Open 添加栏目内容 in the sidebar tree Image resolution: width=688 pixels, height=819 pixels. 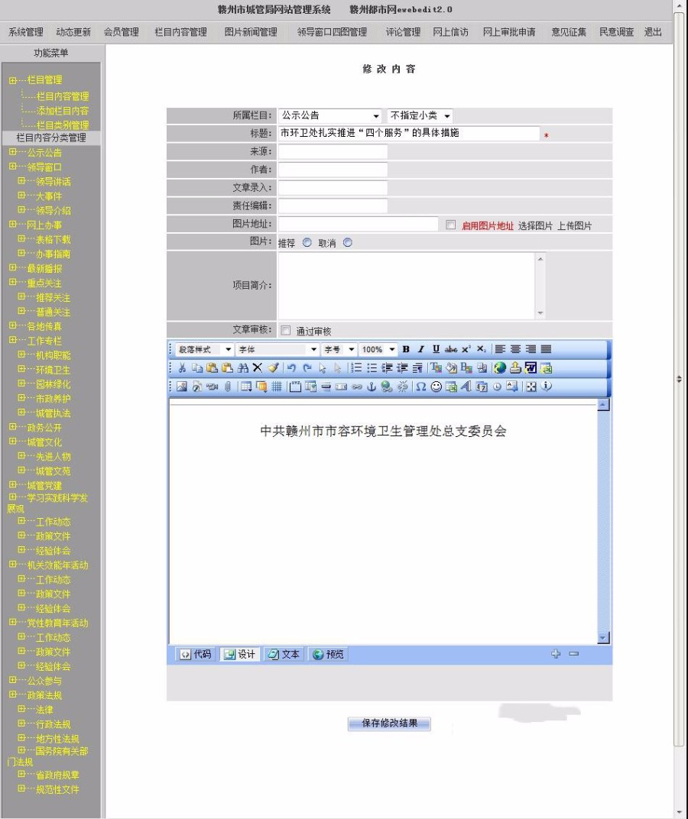point(62,111)
